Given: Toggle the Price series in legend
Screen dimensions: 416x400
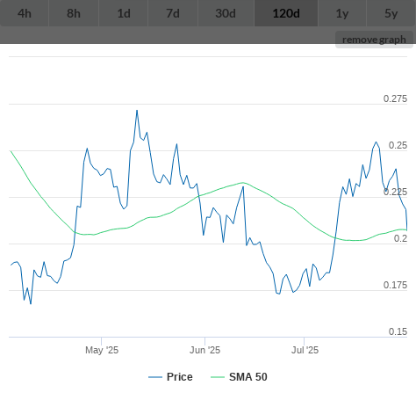Looking at the screenshot, I should click(170, 377).
